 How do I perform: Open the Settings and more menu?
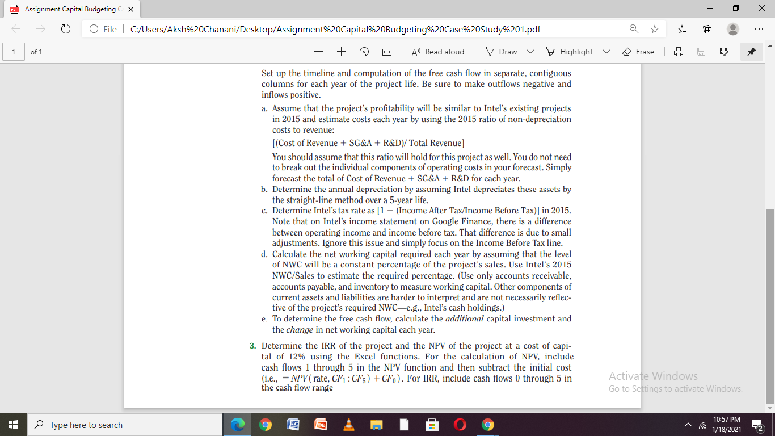click(757, 29)
